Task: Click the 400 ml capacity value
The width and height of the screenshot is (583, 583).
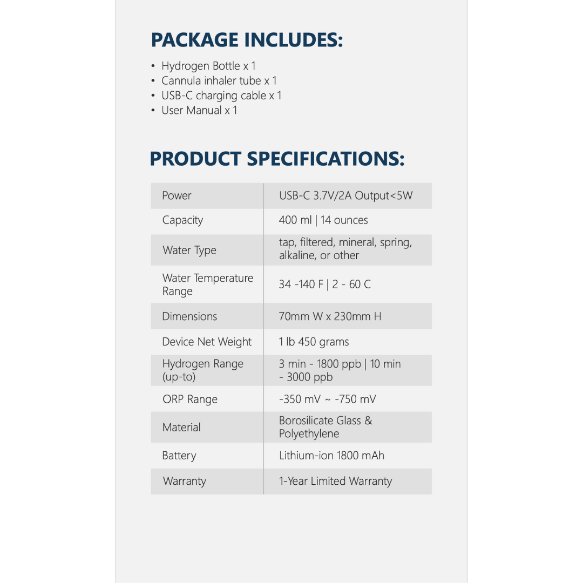Action: (323, 220)
